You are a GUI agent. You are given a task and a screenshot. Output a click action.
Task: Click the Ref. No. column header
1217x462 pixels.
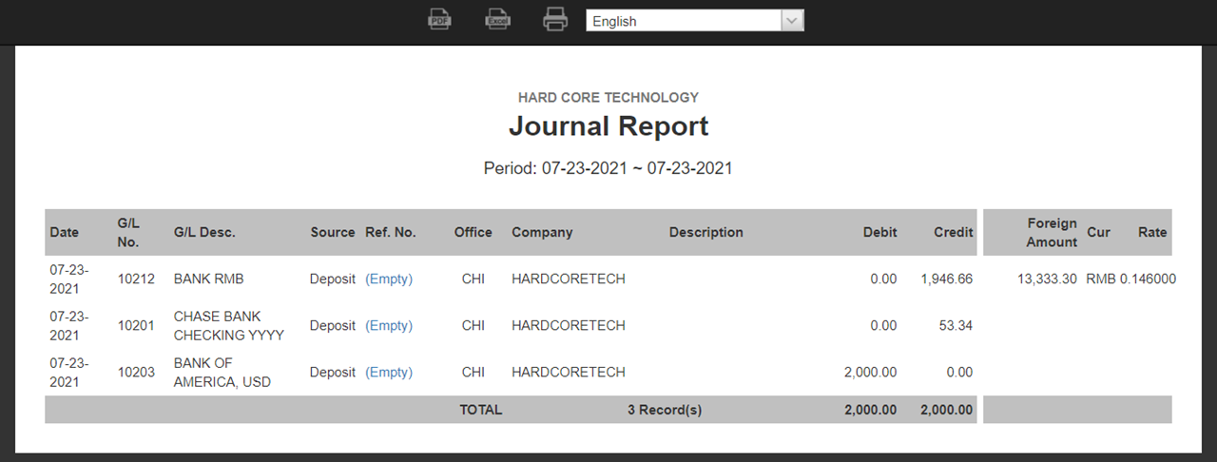pos(391,232)
